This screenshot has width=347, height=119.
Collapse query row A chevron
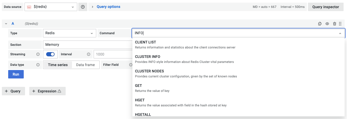coord(6,24)
